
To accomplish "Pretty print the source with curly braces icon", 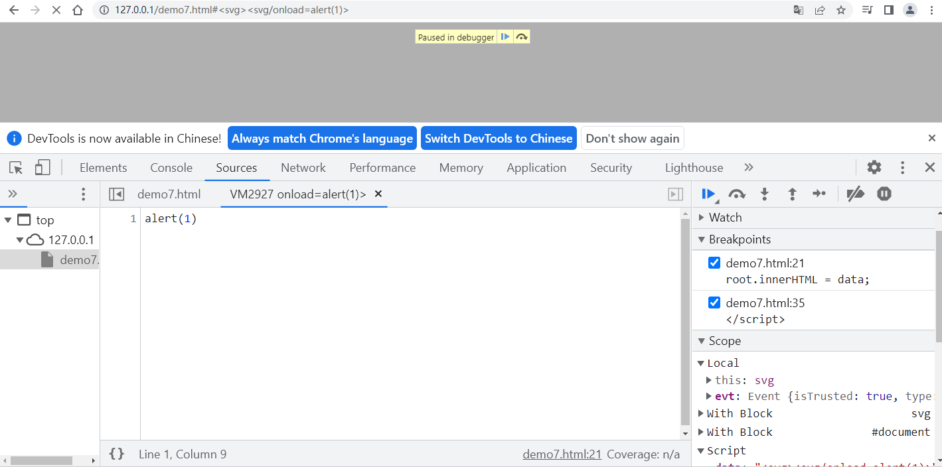I will 117,454.
